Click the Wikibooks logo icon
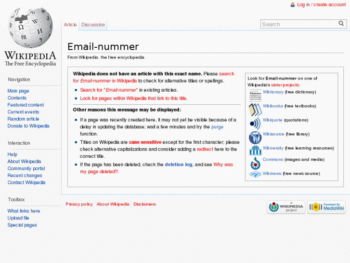Screen dimensions: 350x263 (255, 110)
